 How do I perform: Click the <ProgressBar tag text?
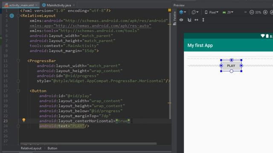click(42, 61)
